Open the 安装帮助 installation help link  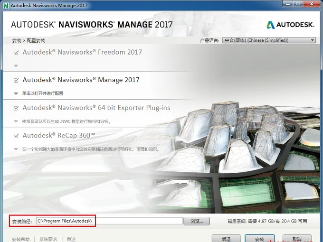click(x=21, y=239)
